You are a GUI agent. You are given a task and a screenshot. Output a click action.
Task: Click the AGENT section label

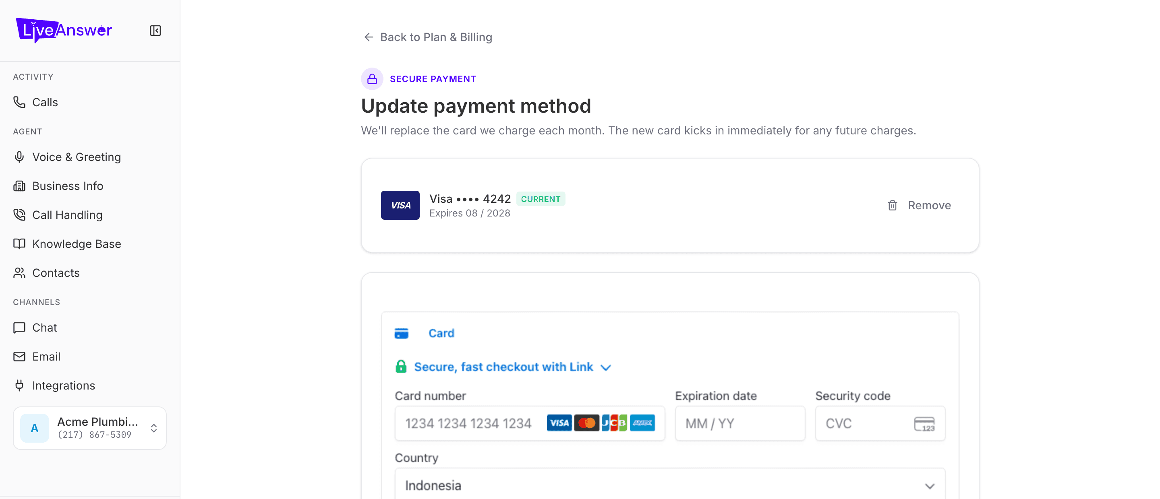point(27,132)
